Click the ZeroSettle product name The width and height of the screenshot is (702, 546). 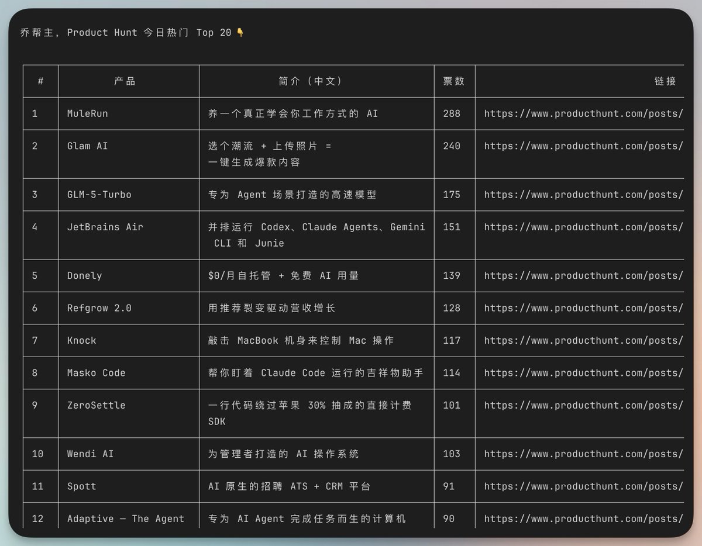point(97,405)
